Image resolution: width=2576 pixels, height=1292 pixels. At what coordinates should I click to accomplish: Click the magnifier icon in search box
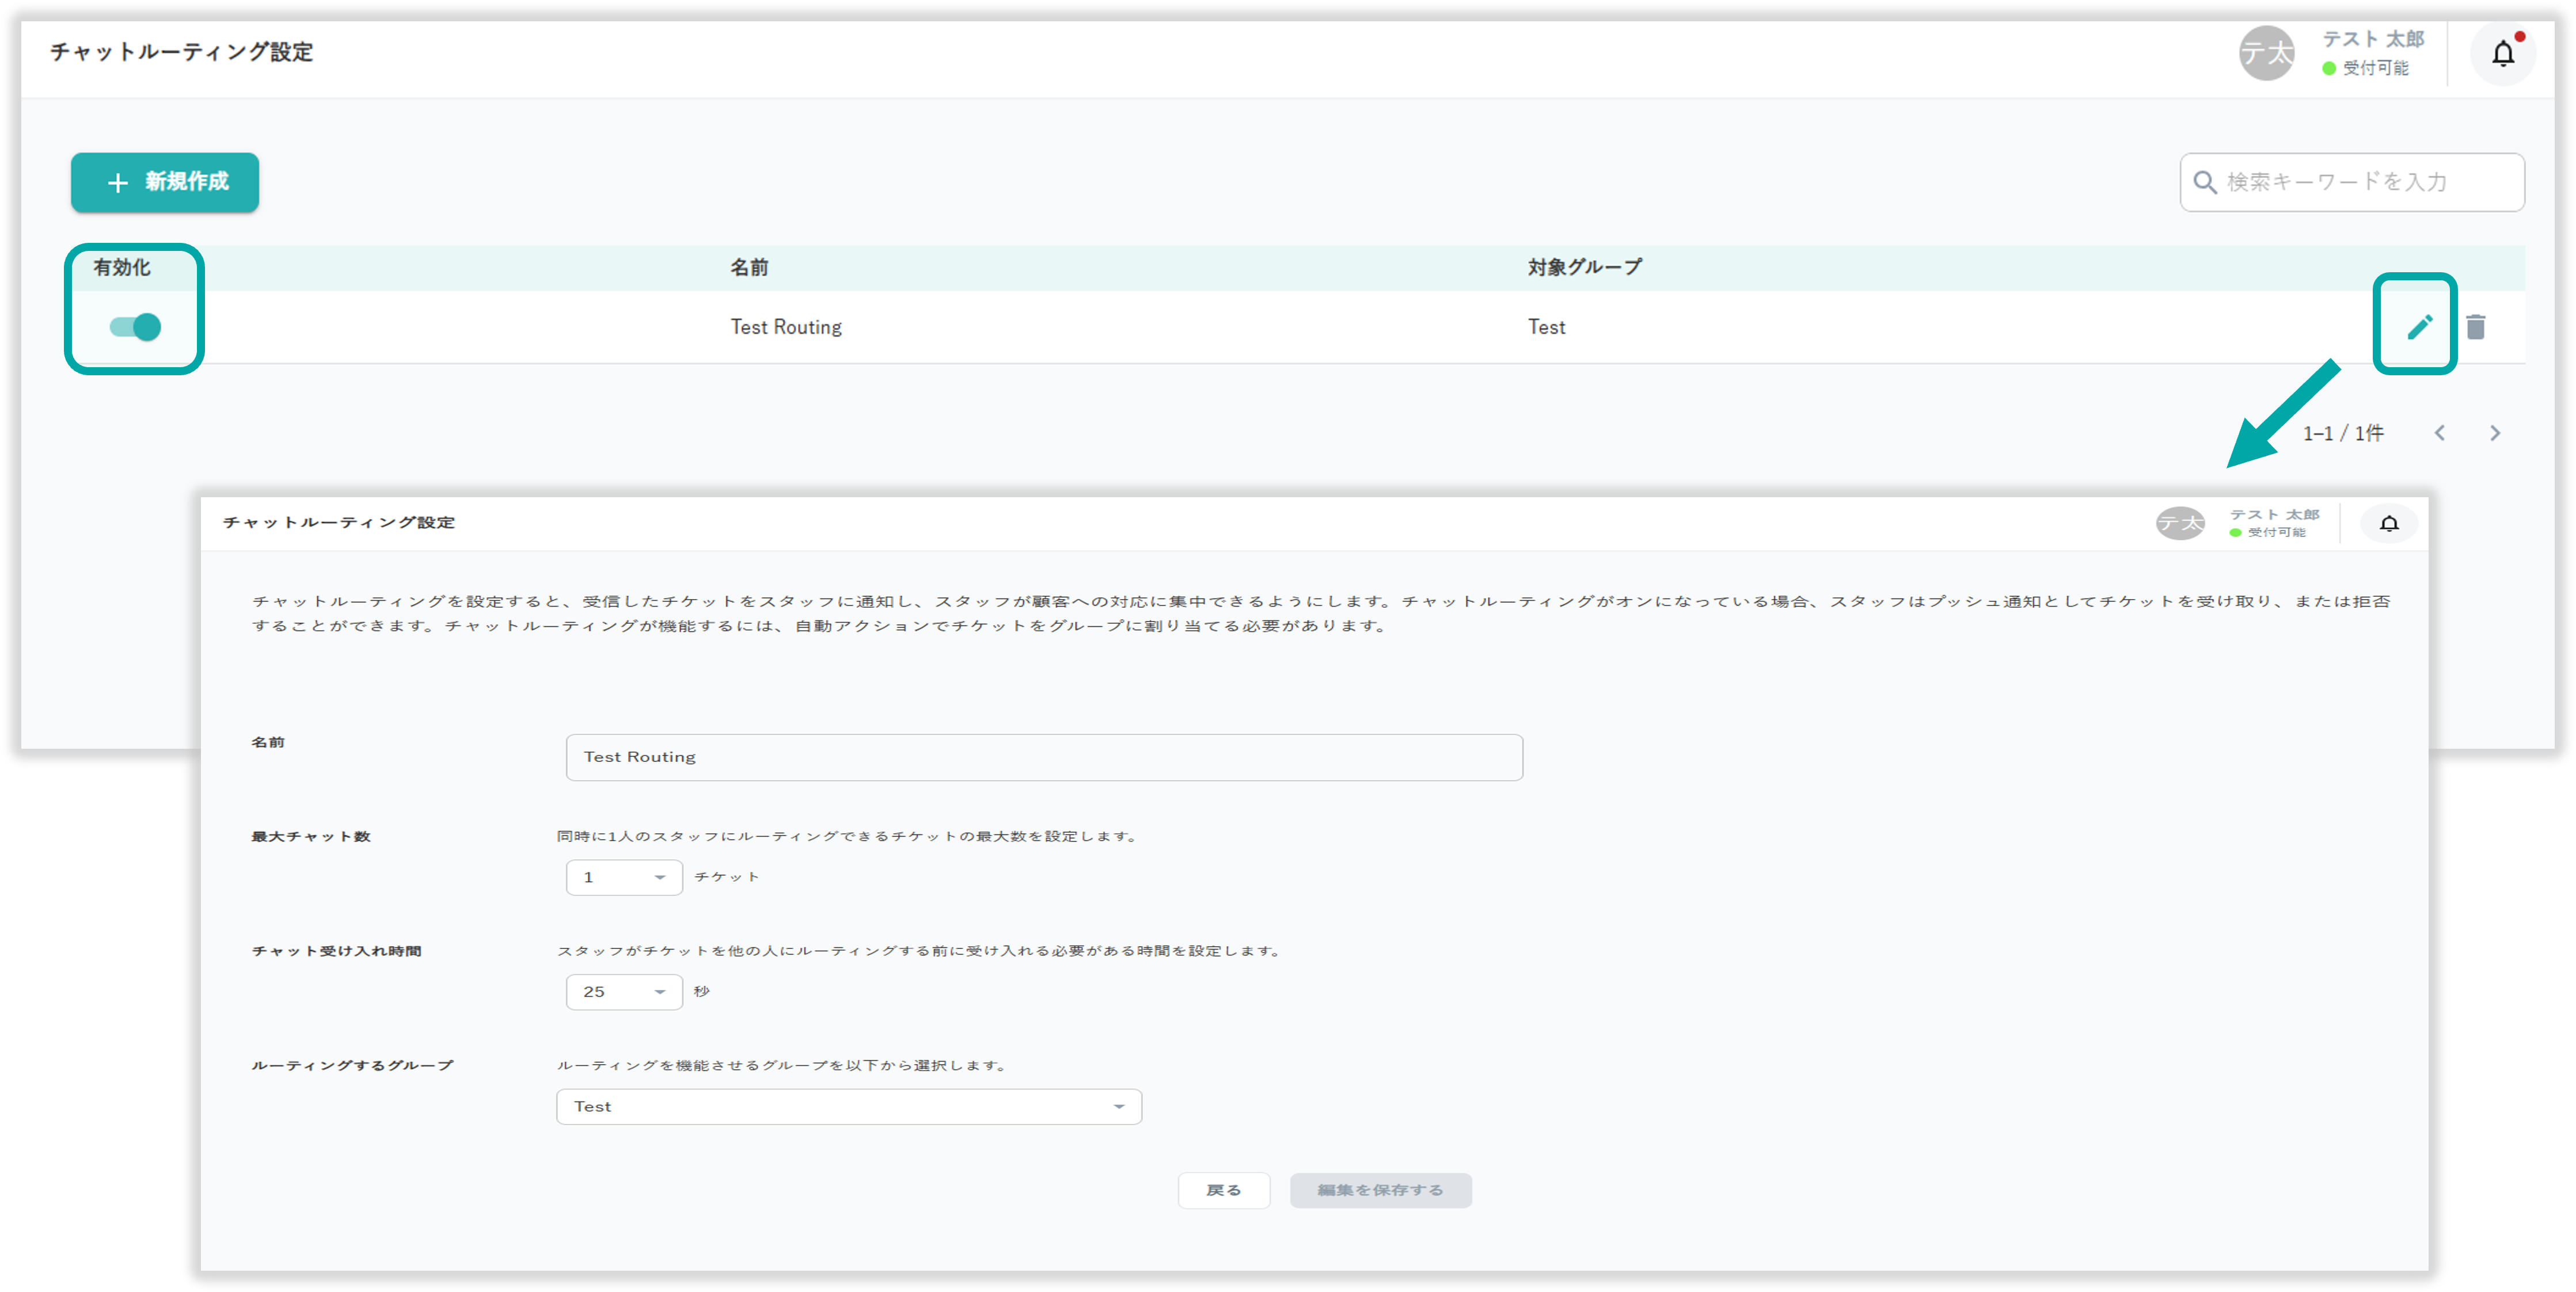[x=2204, y=183]
